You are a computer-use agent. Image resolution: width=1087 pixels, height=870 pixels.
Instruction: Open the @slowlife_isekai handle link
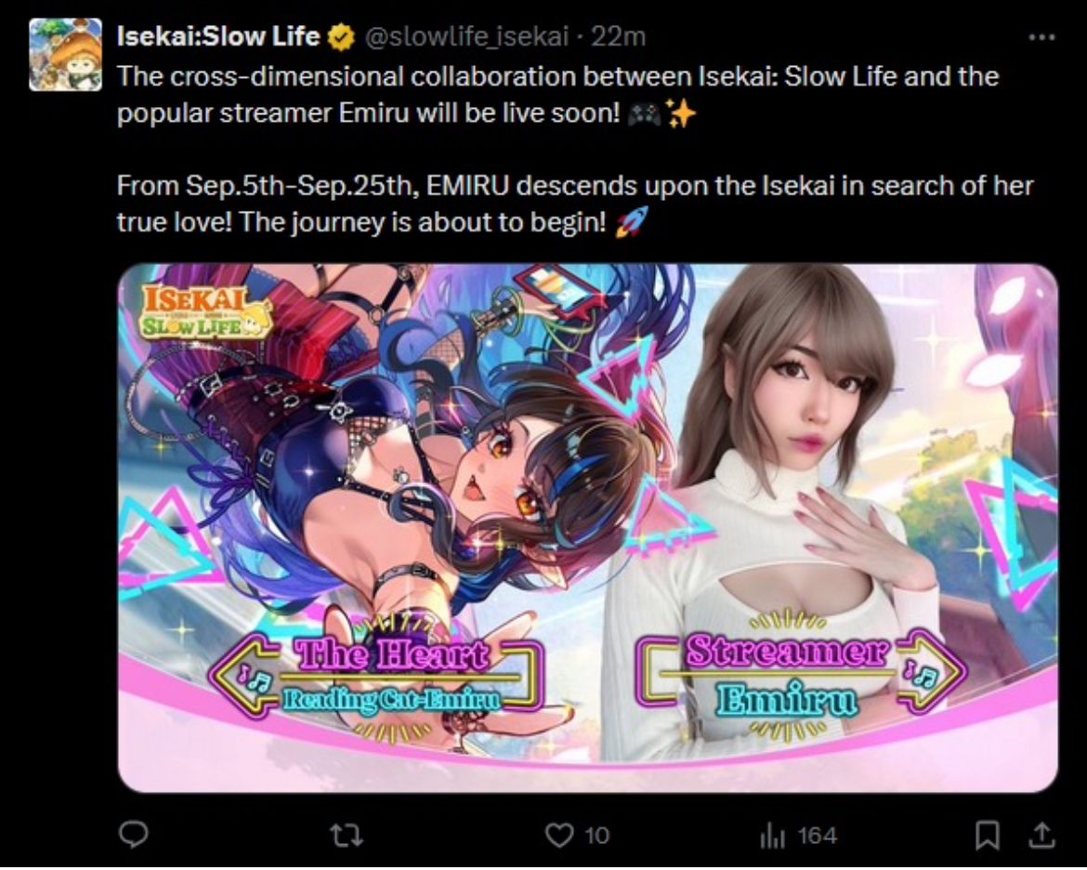466,37
